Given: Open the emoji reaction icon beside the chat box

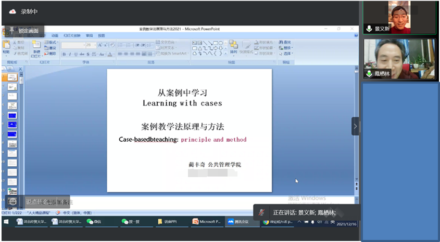Looking at the screenshot, I should [x=12, y=201].
